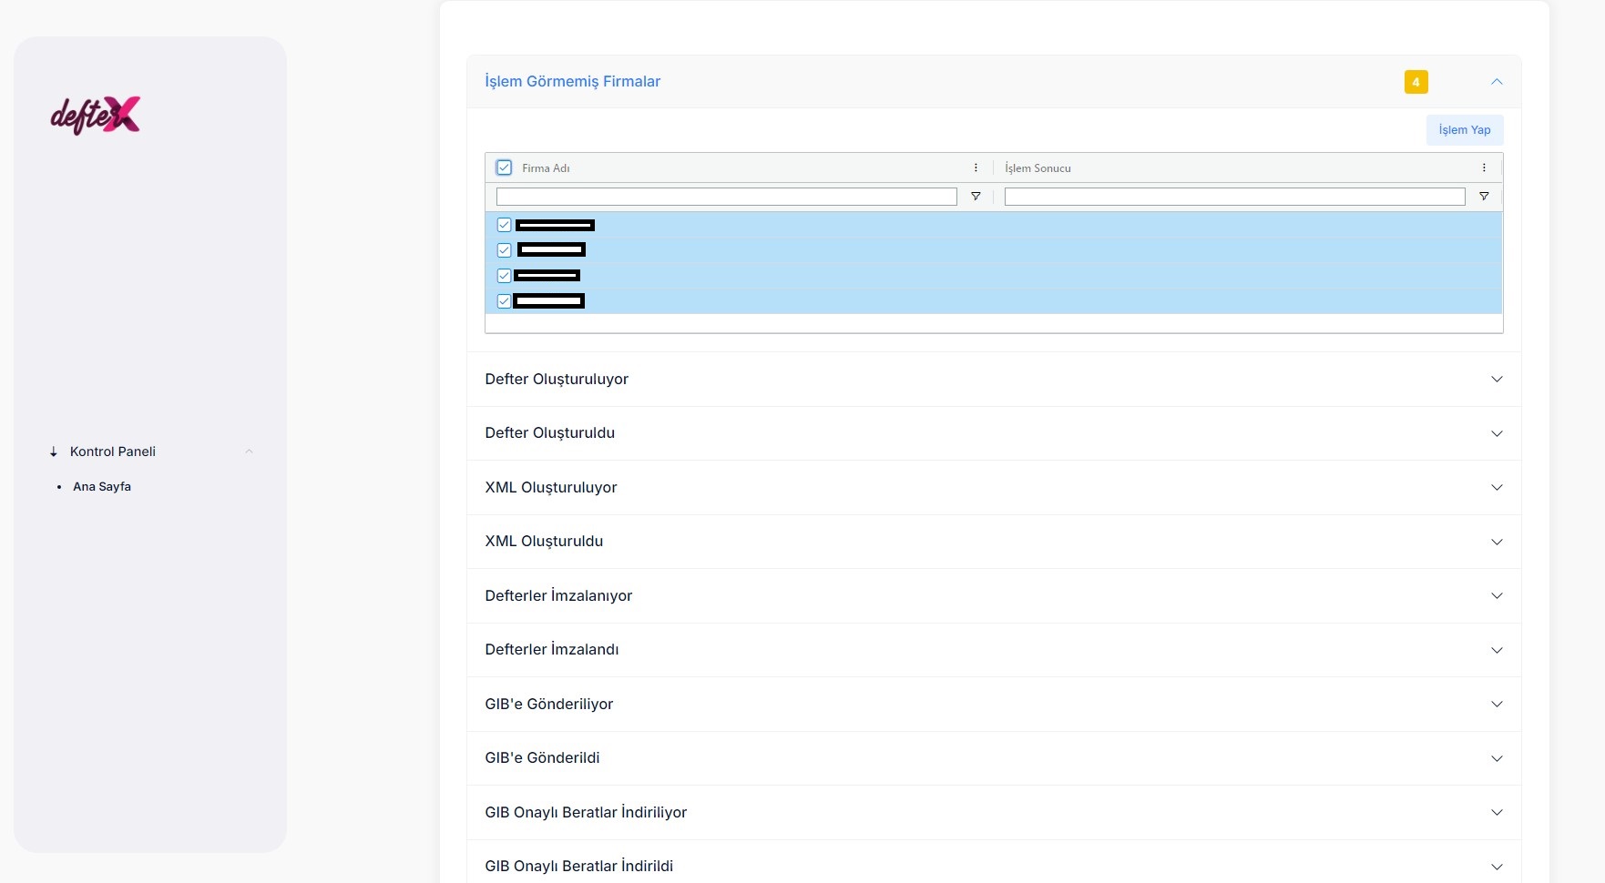The image size is (1605, 883).
Task: Collapse the İşlem Görmemiş Firmalar section
Action: (1497, 82)
